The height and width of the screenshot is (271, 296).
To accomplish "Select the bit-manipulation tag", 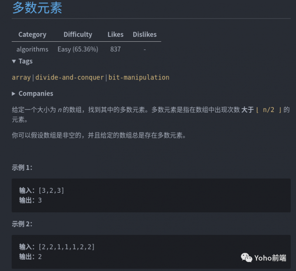I will (139, 77).
